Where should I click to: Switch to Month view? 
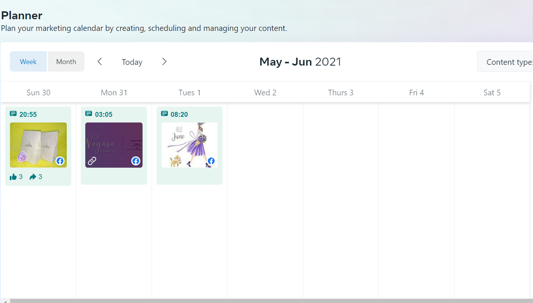[x=66, y=62]
